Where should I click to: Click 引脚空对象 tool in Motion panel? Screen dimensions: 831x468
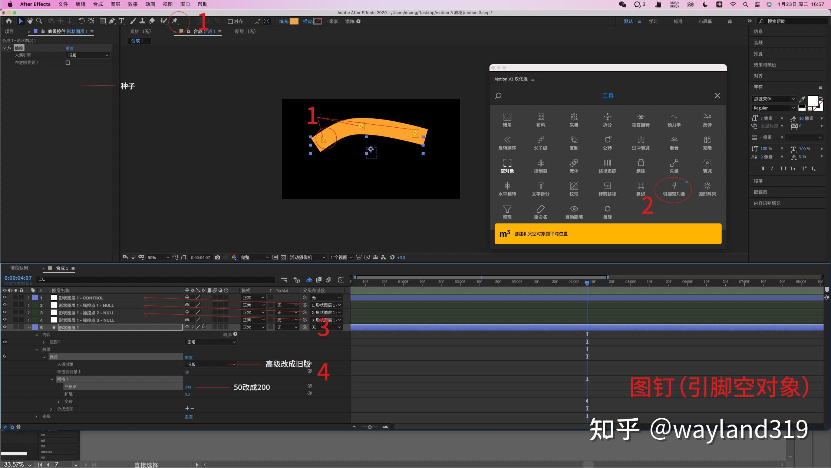[674, 189]
